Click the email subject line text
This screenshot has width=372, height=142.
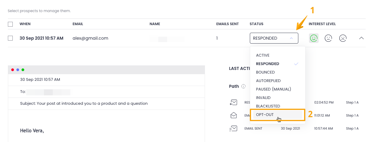(84, 104)
